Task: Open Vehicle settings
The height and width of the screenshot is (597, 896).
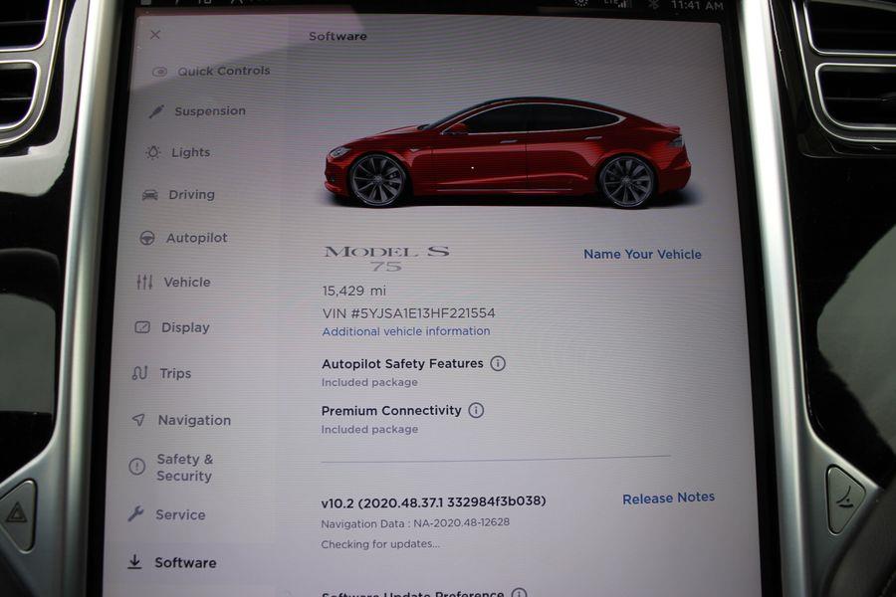Action: coord(173,283)
